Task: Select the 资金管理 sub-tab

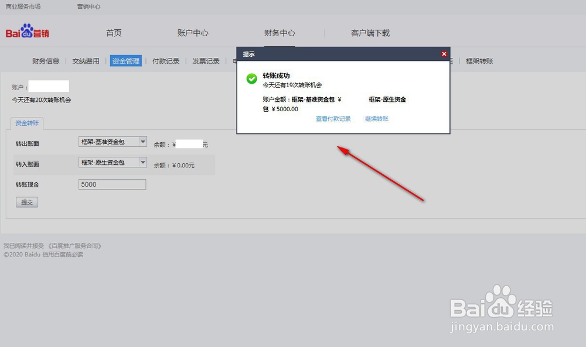Action: [125, 61]
